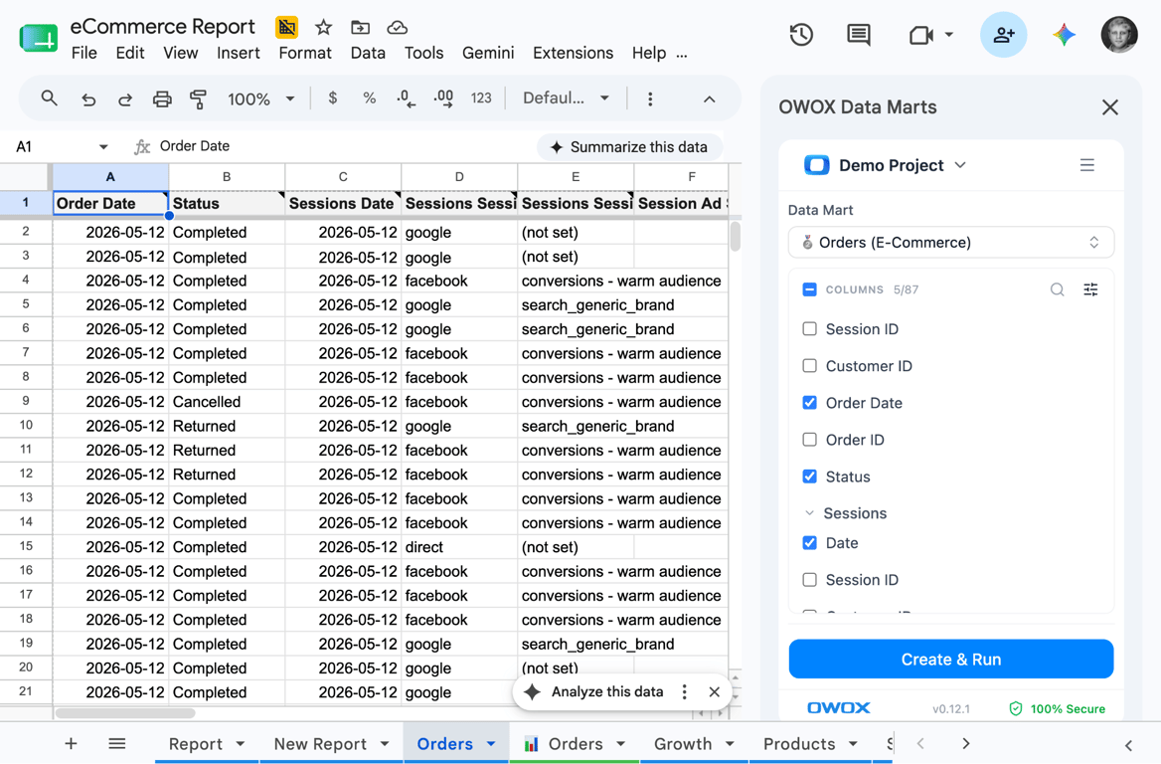Open the Insert menu

pyautogui.click(x=238, y=54)
